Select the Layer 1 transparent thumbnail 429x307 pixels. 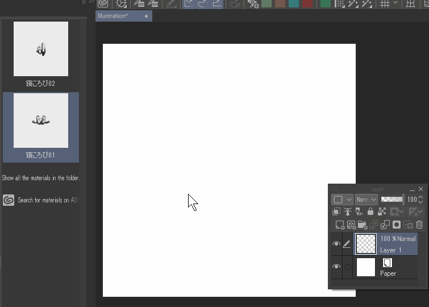click(366, 244)
